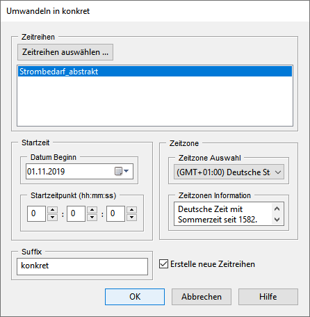Decrease the seconds value with down arrow
The width and height of the screenshot is (310, 317).
tap(132, 218)
